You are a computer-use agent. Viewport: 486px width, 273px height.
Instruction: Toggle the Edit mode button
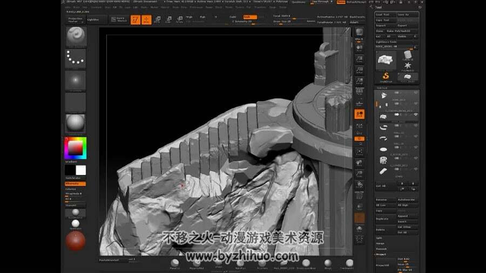tap(136, 20)
